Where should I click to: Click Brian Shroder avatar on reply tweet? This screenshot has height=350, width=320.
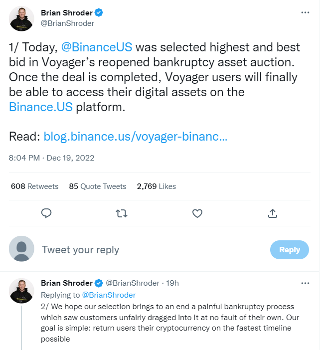click(22, 291)
